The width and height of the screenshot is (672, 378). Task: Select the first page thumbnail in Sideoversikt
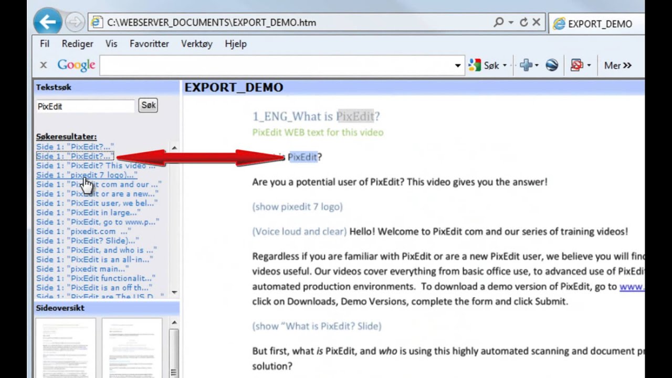point(66,348)
